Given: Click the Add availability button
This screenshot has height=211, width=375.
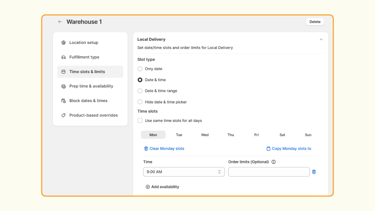Looking at the screenshot, I should tap(162, 187).
